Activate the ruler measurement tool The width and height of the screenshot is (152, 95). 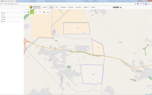coord(40,12)
